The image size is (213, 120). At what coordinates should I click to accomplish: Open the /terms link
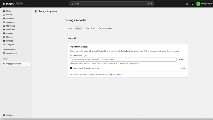coord(120,74)
